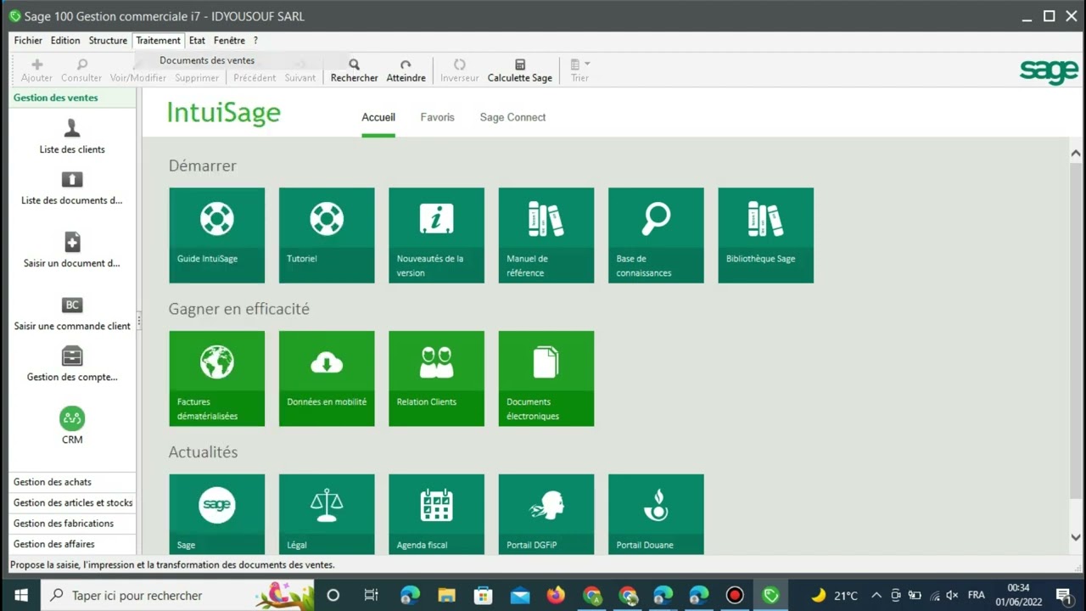Open Task View in taskbar

(371, 595)
